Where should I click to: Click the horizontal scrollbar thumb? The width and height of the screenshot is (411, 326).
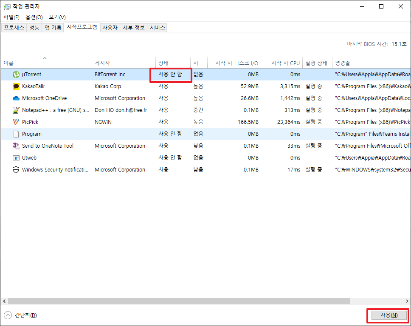(x=179, y=301)
